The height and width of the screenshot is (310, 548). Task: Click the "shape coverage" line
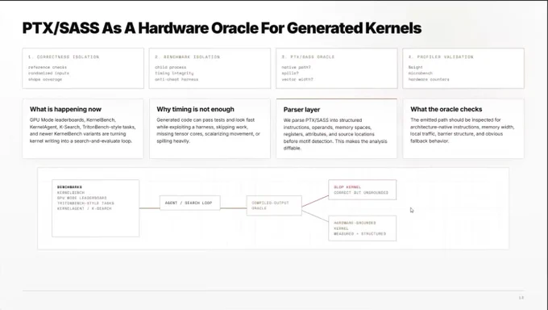click(x=45, y=79)
